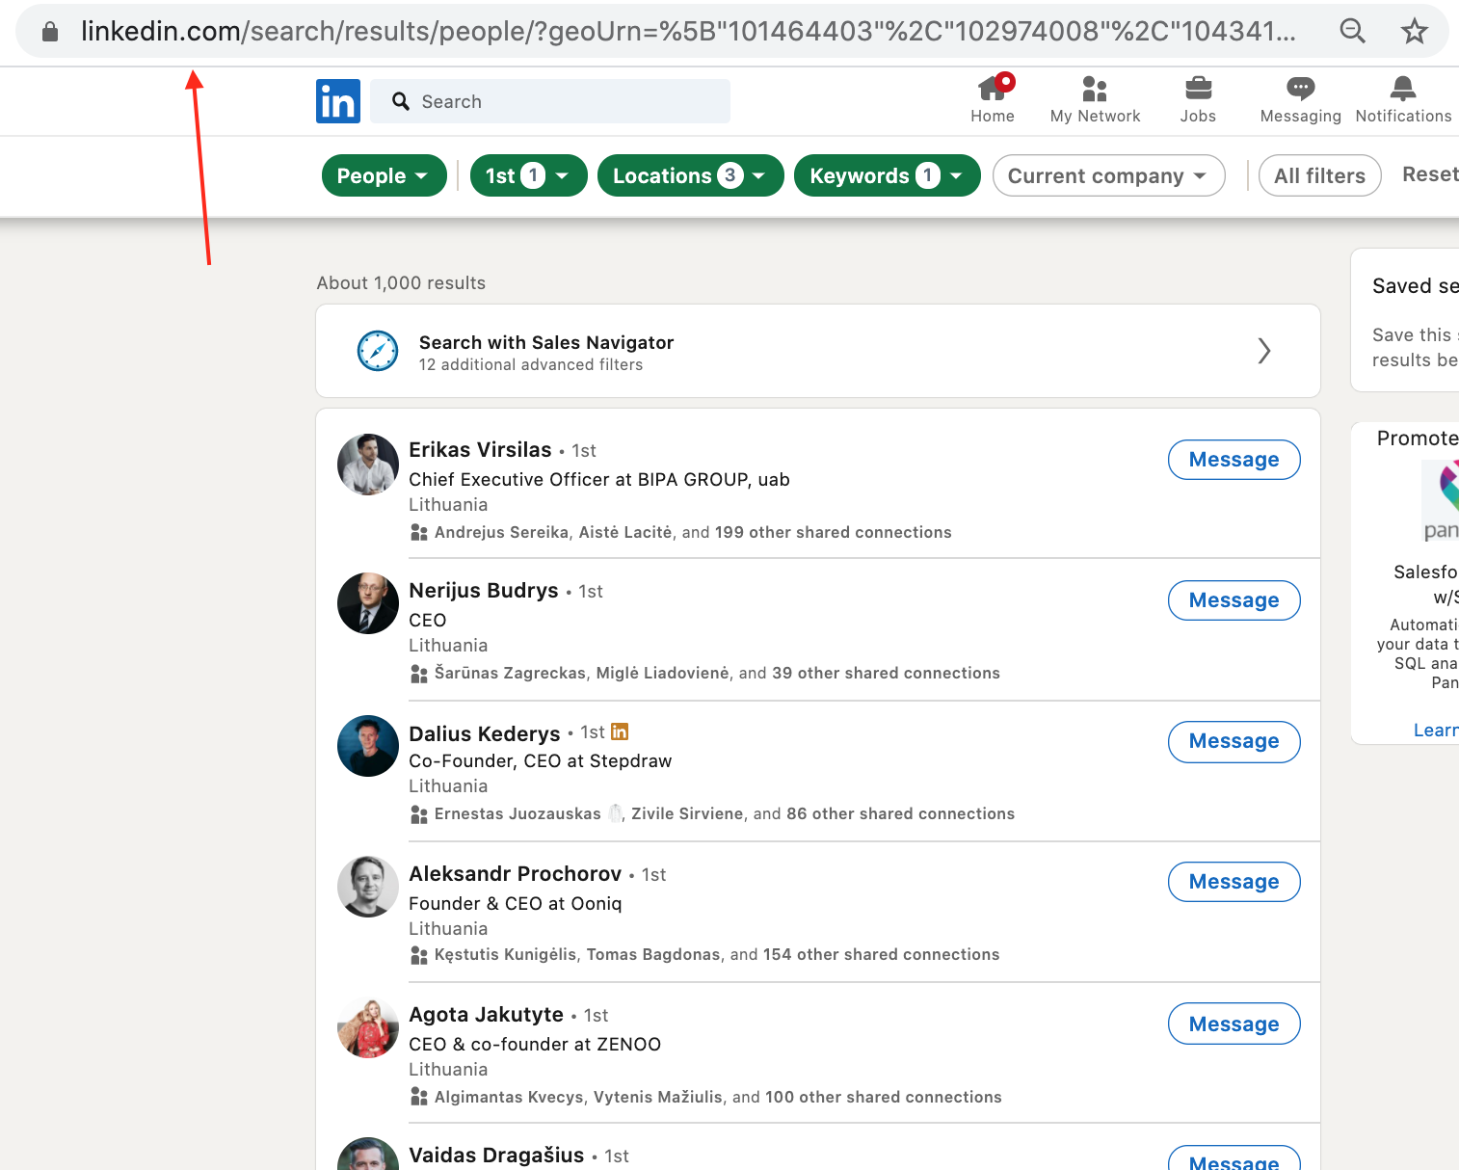
Task: Click the browser address bar URL
Action: (x=688, y=31)
